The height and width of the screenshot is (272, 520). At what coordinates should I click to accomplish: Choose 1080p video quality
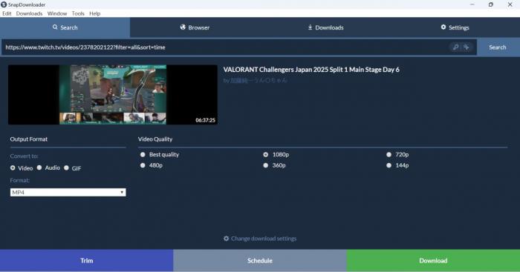[266, 155]
